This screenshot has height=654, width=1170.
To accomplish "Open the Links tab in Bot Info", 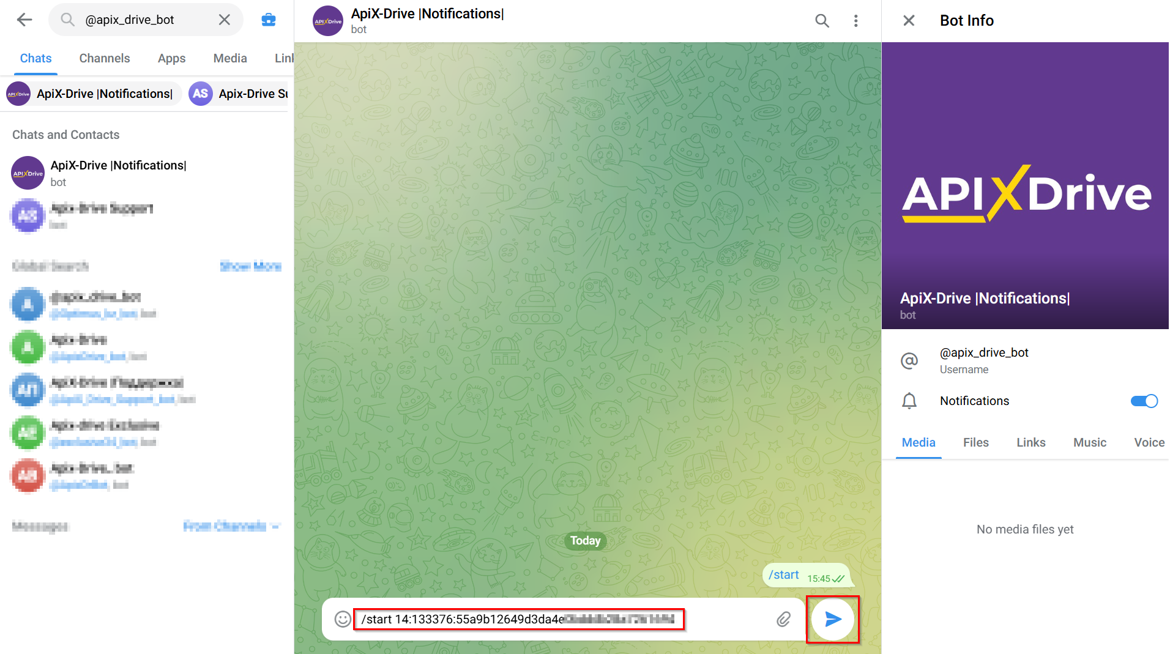I will 1030,442.
